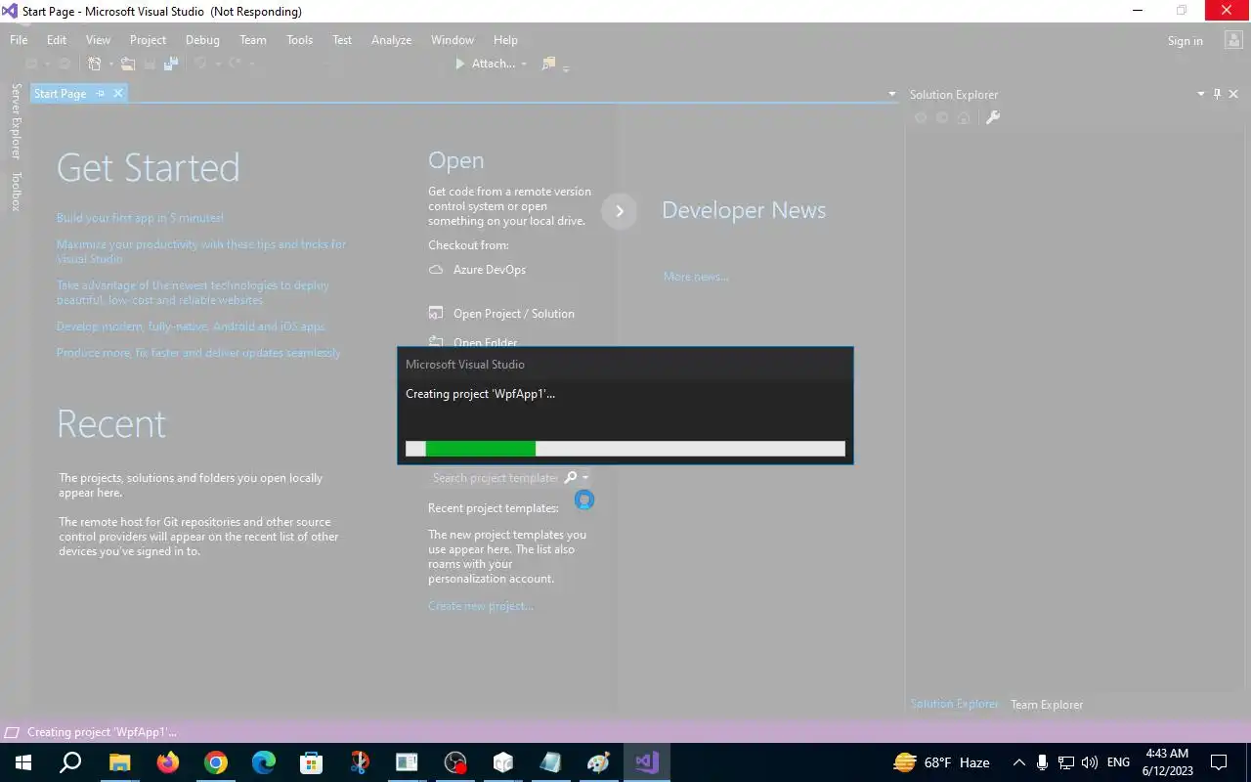Switch to the Team Explorer tab
The image size is (1251, 782).
pos(1047,705)
